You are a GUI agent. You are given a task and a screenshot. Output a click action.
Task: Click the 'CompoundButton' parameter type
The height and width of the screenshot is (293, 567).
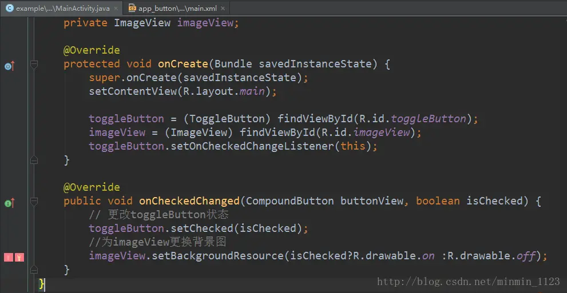(290, 201)
